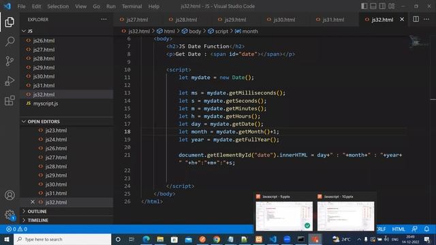Open the Selection menu
Viewport: 436px width, 245px height.
pos(58,6)
